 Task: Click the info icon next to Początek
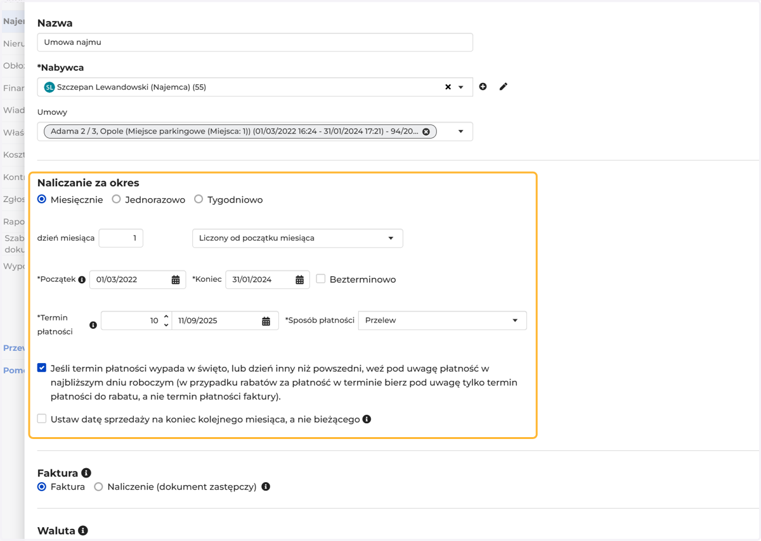pos(82,279)
